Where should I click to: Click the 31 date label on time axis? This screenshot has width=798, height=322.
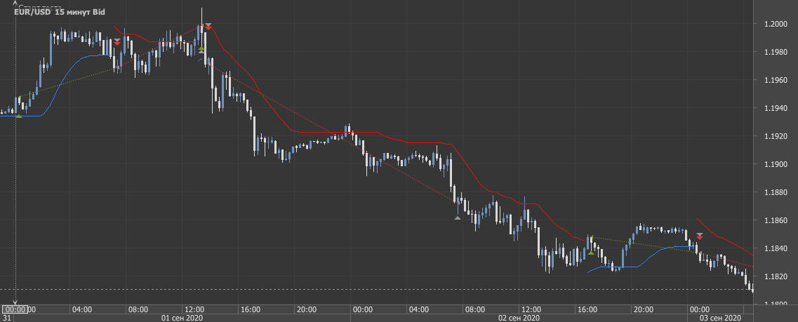click(5, 318)
